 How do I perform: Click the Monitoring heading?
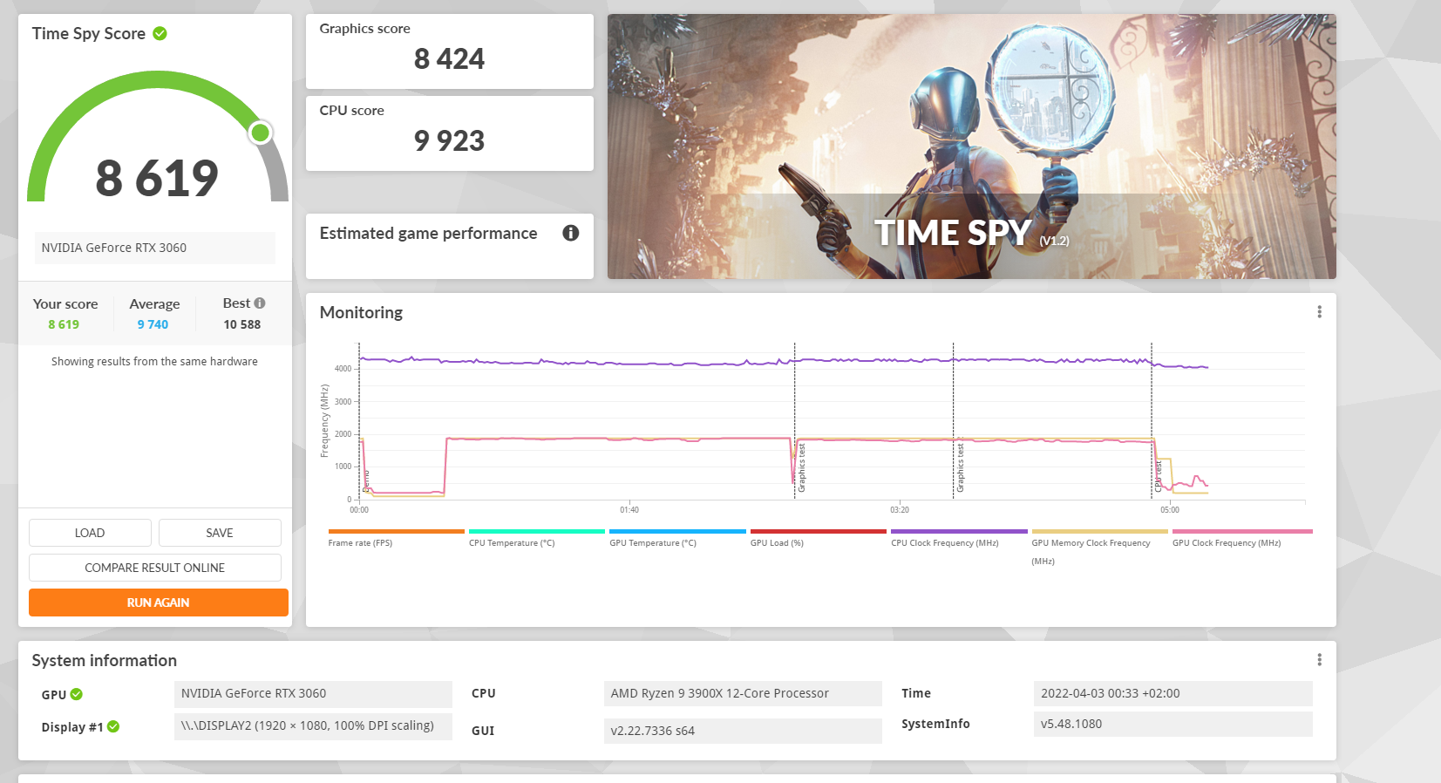tap(361, 312)
